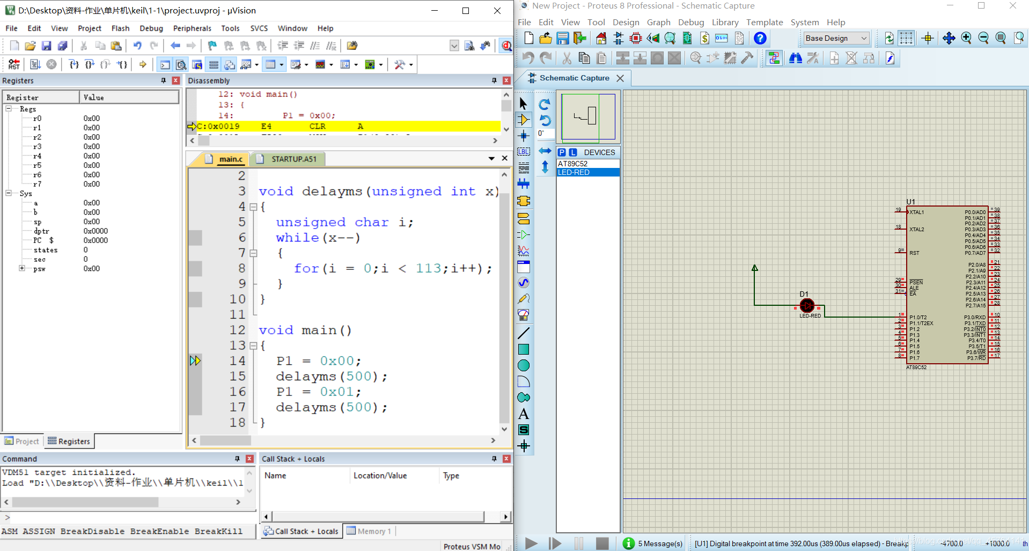This screenshot has height=551, width=1029.
Task: Select the 2D Graphics Text tool
Action: click(x=524, y=414)
